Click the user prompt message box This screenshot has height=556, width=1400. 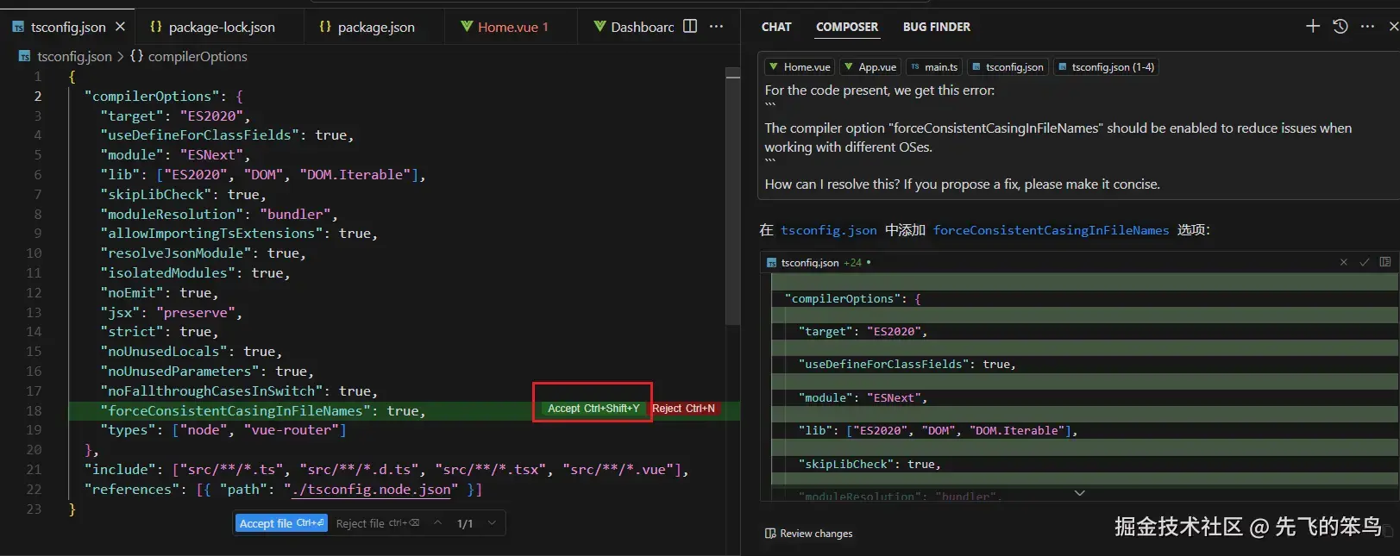tap(1078, 127)
